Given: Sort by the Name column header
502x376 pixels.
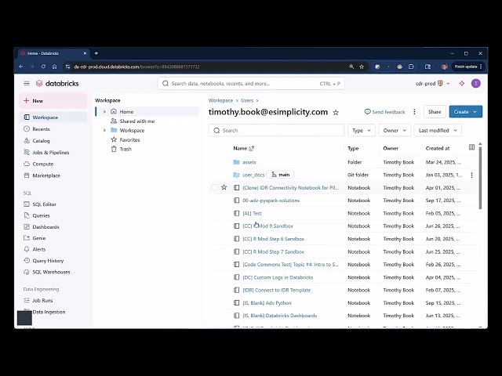Looking at the screenshot, I should (244, 148).
